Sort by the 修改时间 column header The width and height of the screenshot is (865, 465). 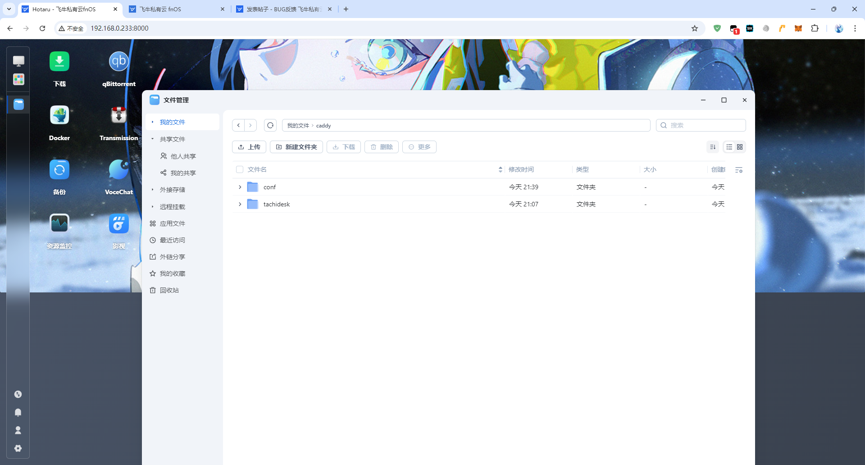pos(521,169)
